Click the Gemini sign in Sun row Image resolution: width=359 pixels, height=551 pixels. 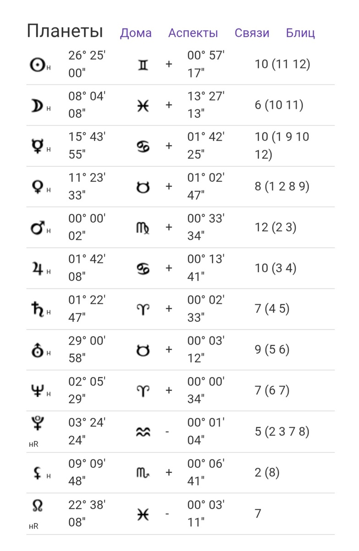click(x=144, y=64)
